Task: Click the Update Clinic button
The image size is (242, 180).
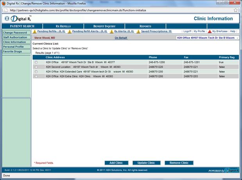Action: 146,163
